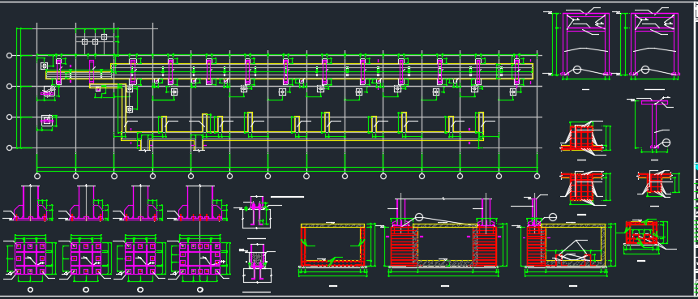
Task: Select the right magenta portal frame elevation
Action: click(x=654, y=44)
